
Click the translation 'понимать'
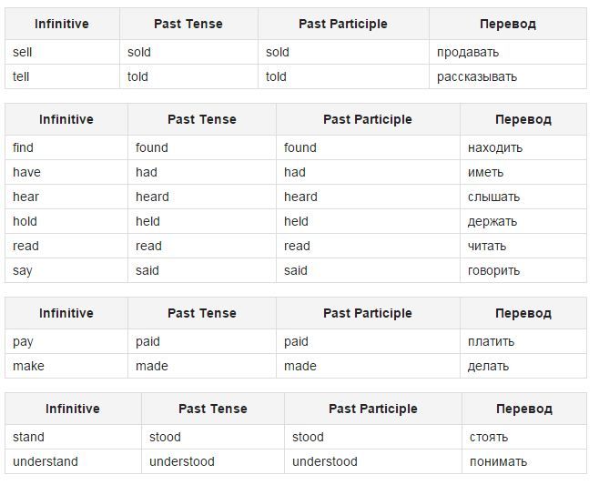pos(499,461)
